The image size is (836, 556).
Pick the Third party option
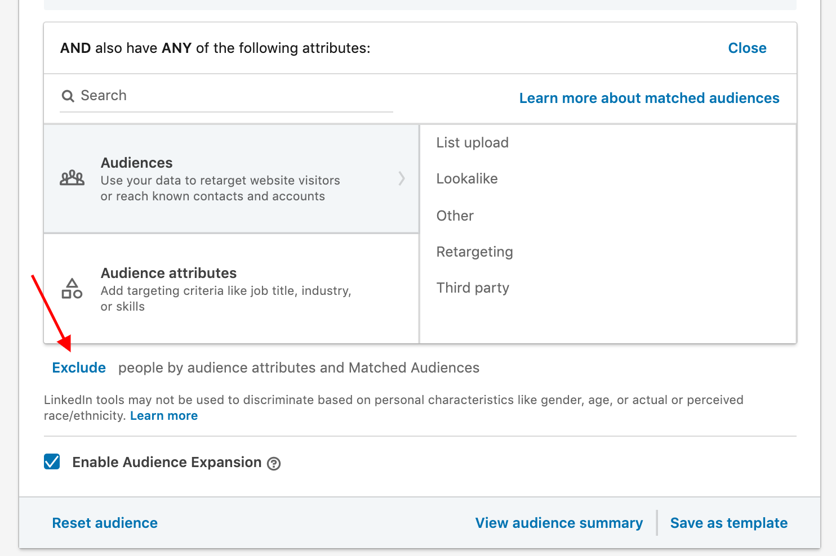[473, 288]
